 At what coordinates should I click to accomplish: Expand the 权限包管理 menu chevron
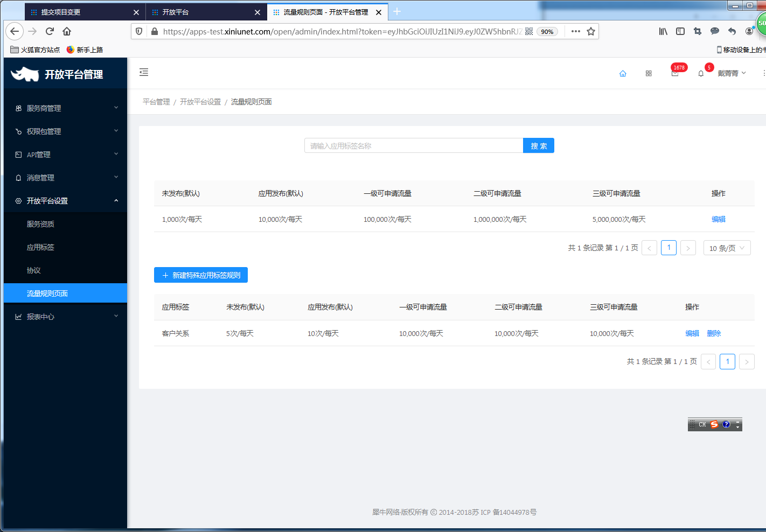click(x=116, y=131)
